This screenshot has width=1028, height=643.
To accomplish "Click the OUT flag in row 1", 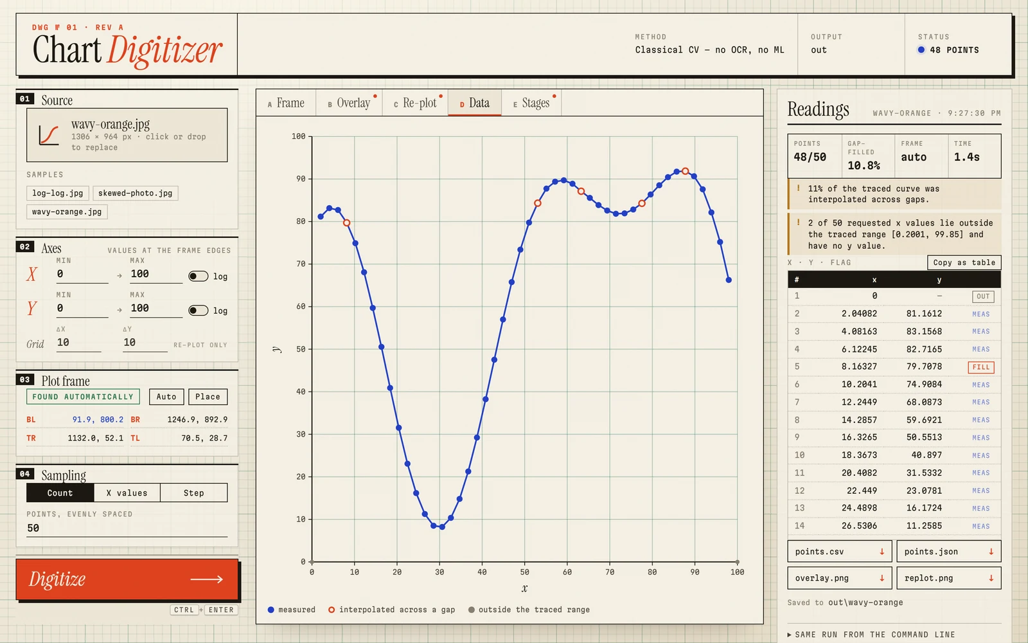I will coord(983,296).
